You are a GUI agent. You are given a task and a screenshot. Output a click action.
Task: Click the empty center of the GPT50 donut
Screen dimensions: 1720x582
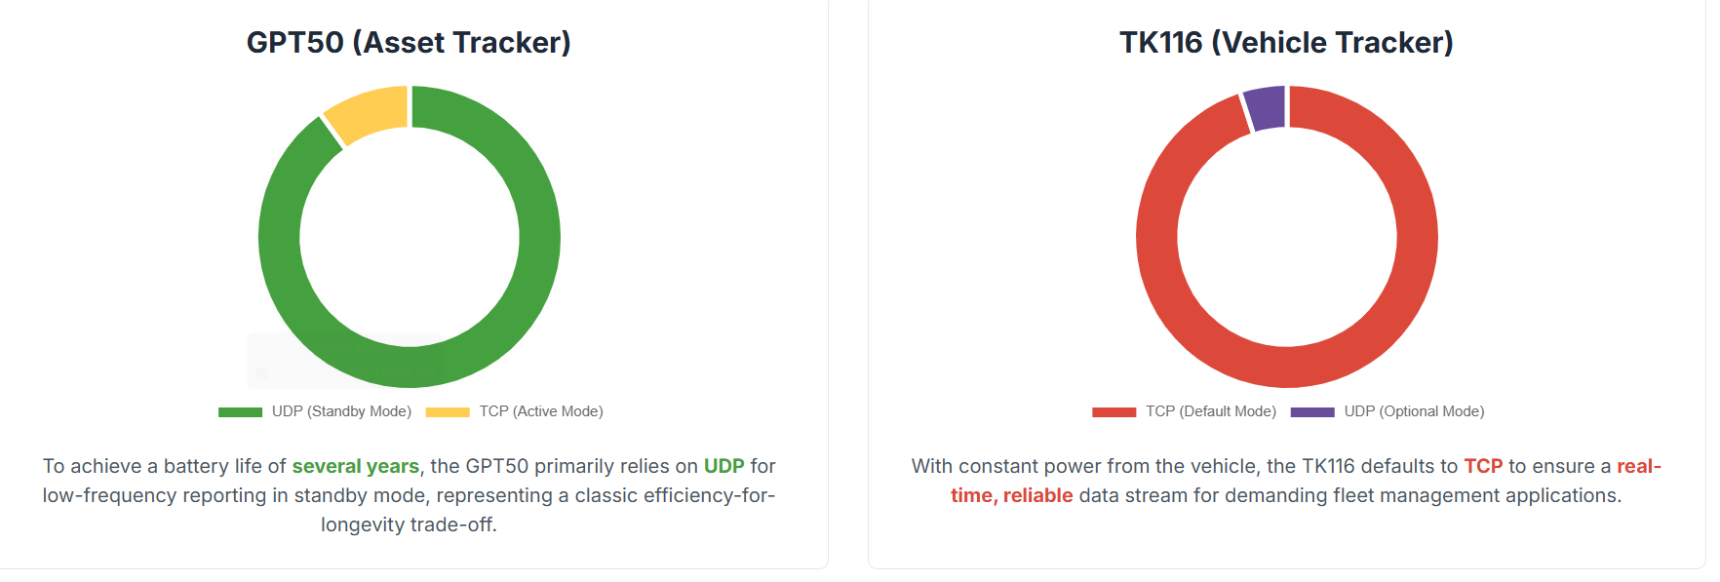[410, 237]
